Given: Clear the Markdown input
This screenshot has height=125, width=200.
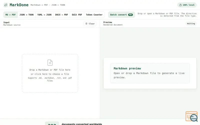Looking at the screenshot, I should [90, 23].
